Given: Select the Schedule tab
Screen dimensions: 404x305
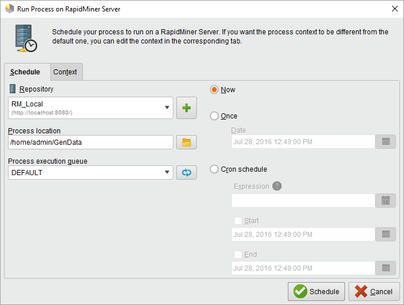Looking at the screenshot, I should pos(26,72).
